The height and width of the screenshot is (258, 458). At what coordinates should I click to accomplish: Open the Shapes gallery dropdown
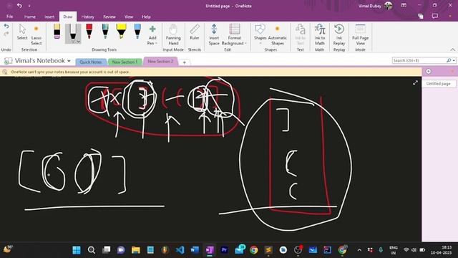coord(260,35)
